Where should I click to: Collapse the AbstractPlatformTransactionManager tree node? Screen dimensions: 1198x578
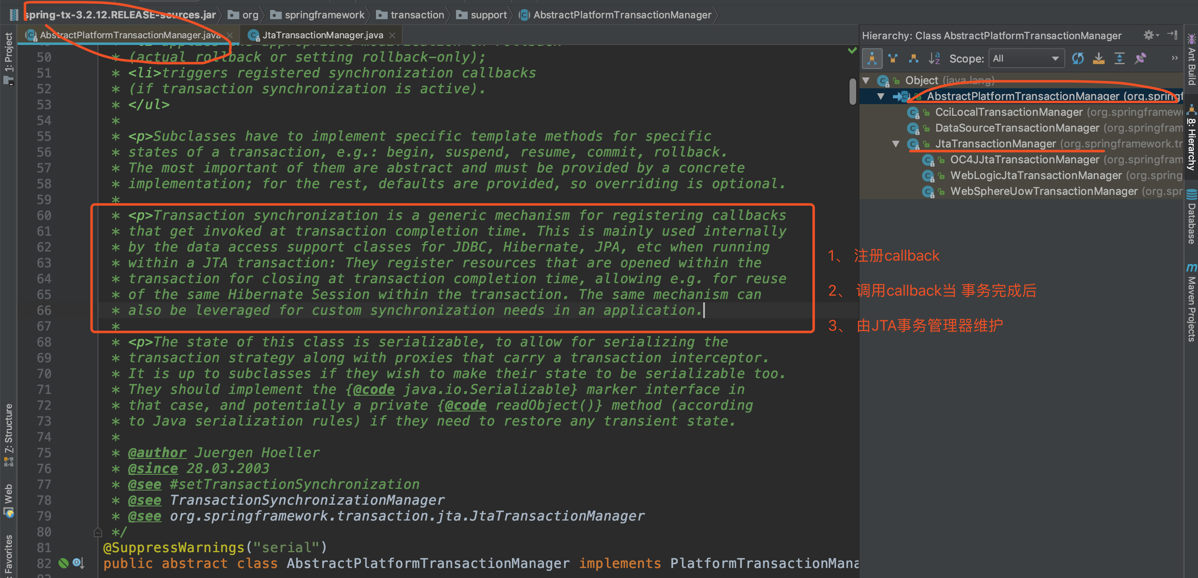(881, 96)
